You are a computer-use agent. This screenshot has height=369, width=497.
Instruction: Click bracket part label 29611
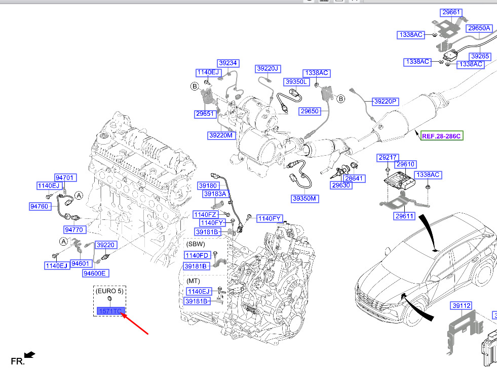click(404, 216)
